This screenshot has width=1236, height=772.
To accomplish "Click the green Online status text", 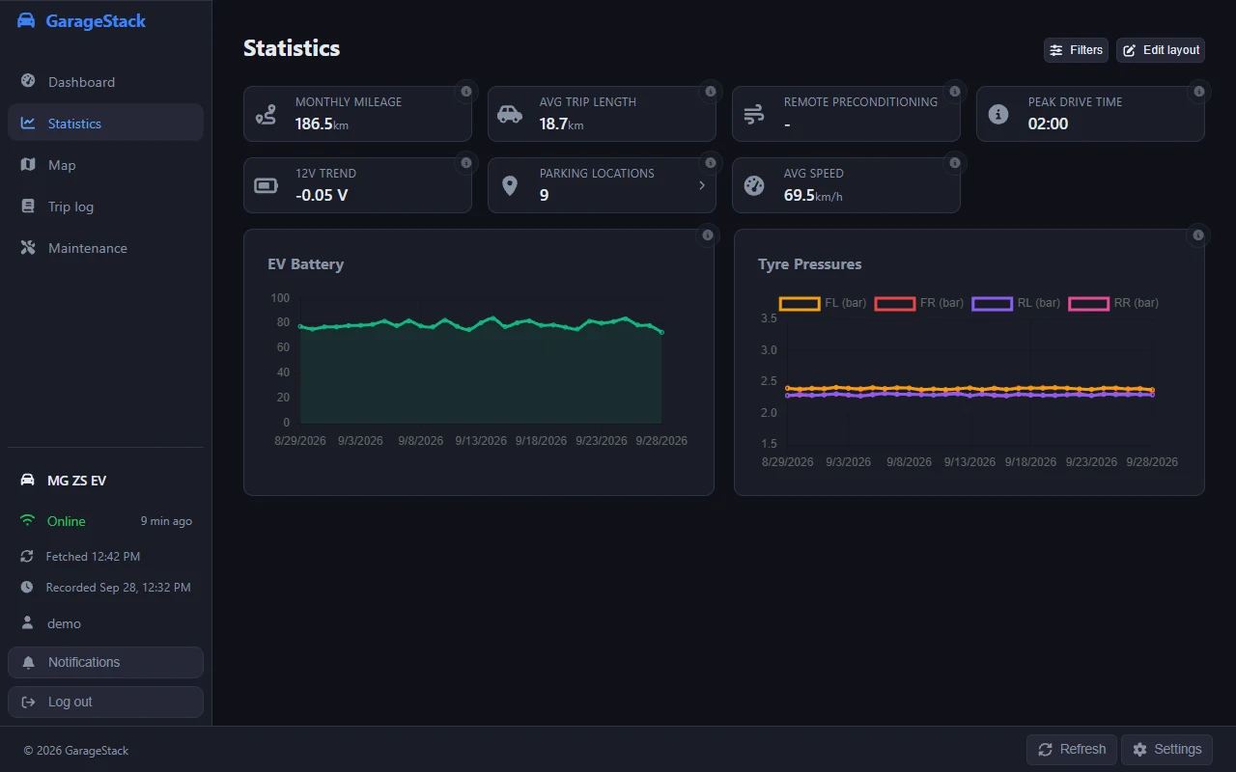I will (67, 521).
